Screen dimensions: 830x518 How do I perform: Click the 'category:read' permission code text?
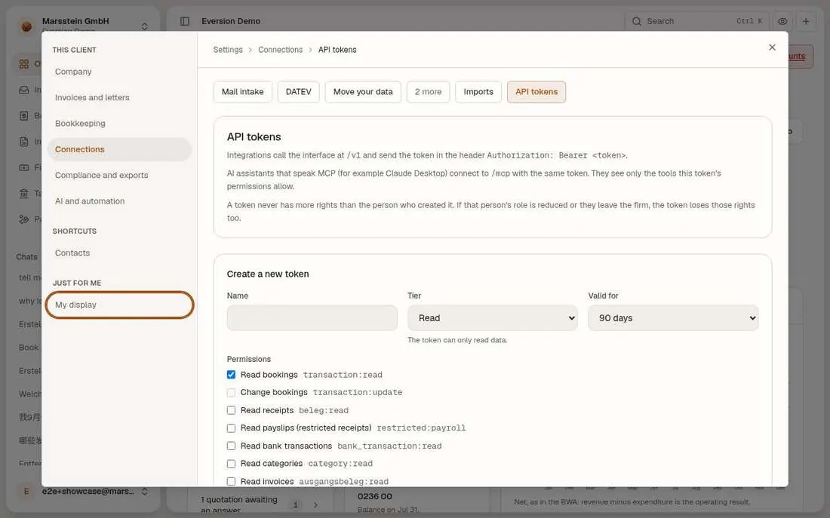[x=340, y=464]
